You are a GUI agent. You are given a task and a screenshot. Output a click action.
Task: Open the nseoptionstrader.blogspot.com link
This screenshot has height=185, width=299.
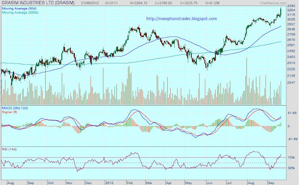coord(182,19)
